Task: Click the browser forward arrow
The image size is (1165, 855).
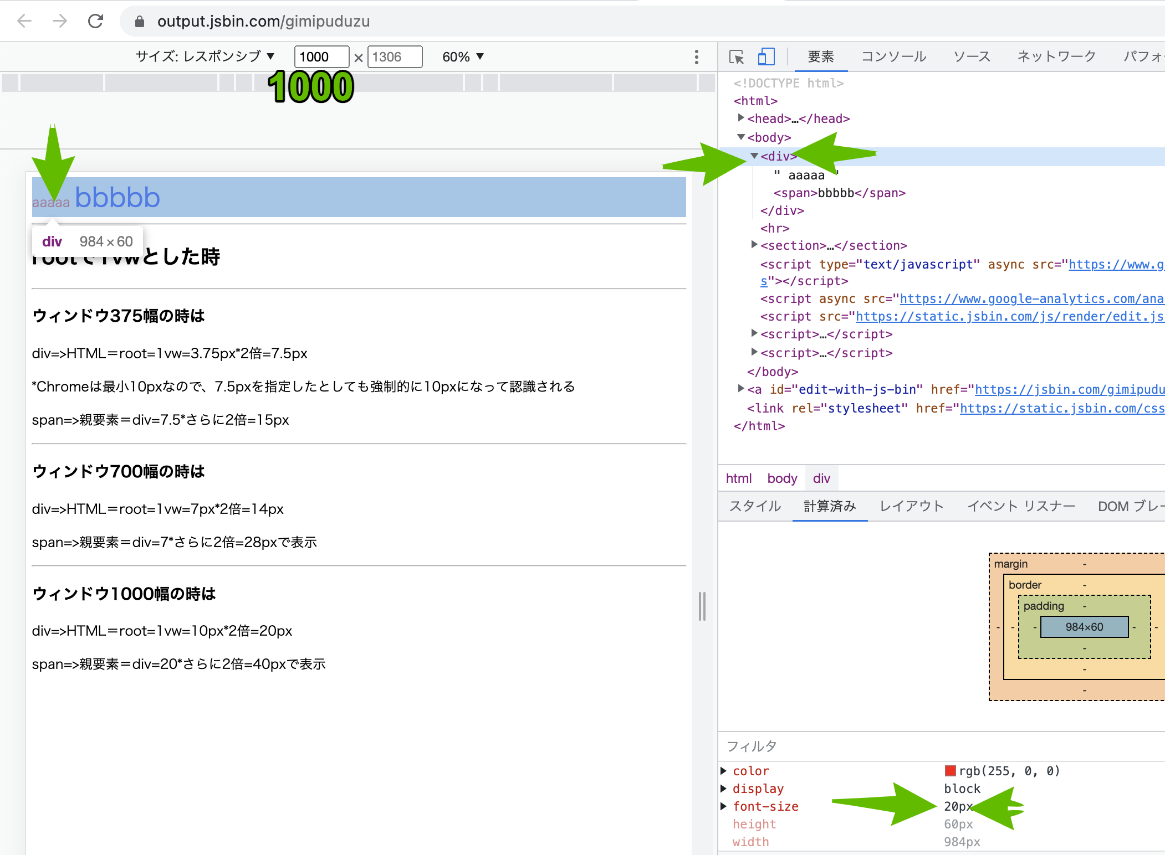Action: (60, 21)
